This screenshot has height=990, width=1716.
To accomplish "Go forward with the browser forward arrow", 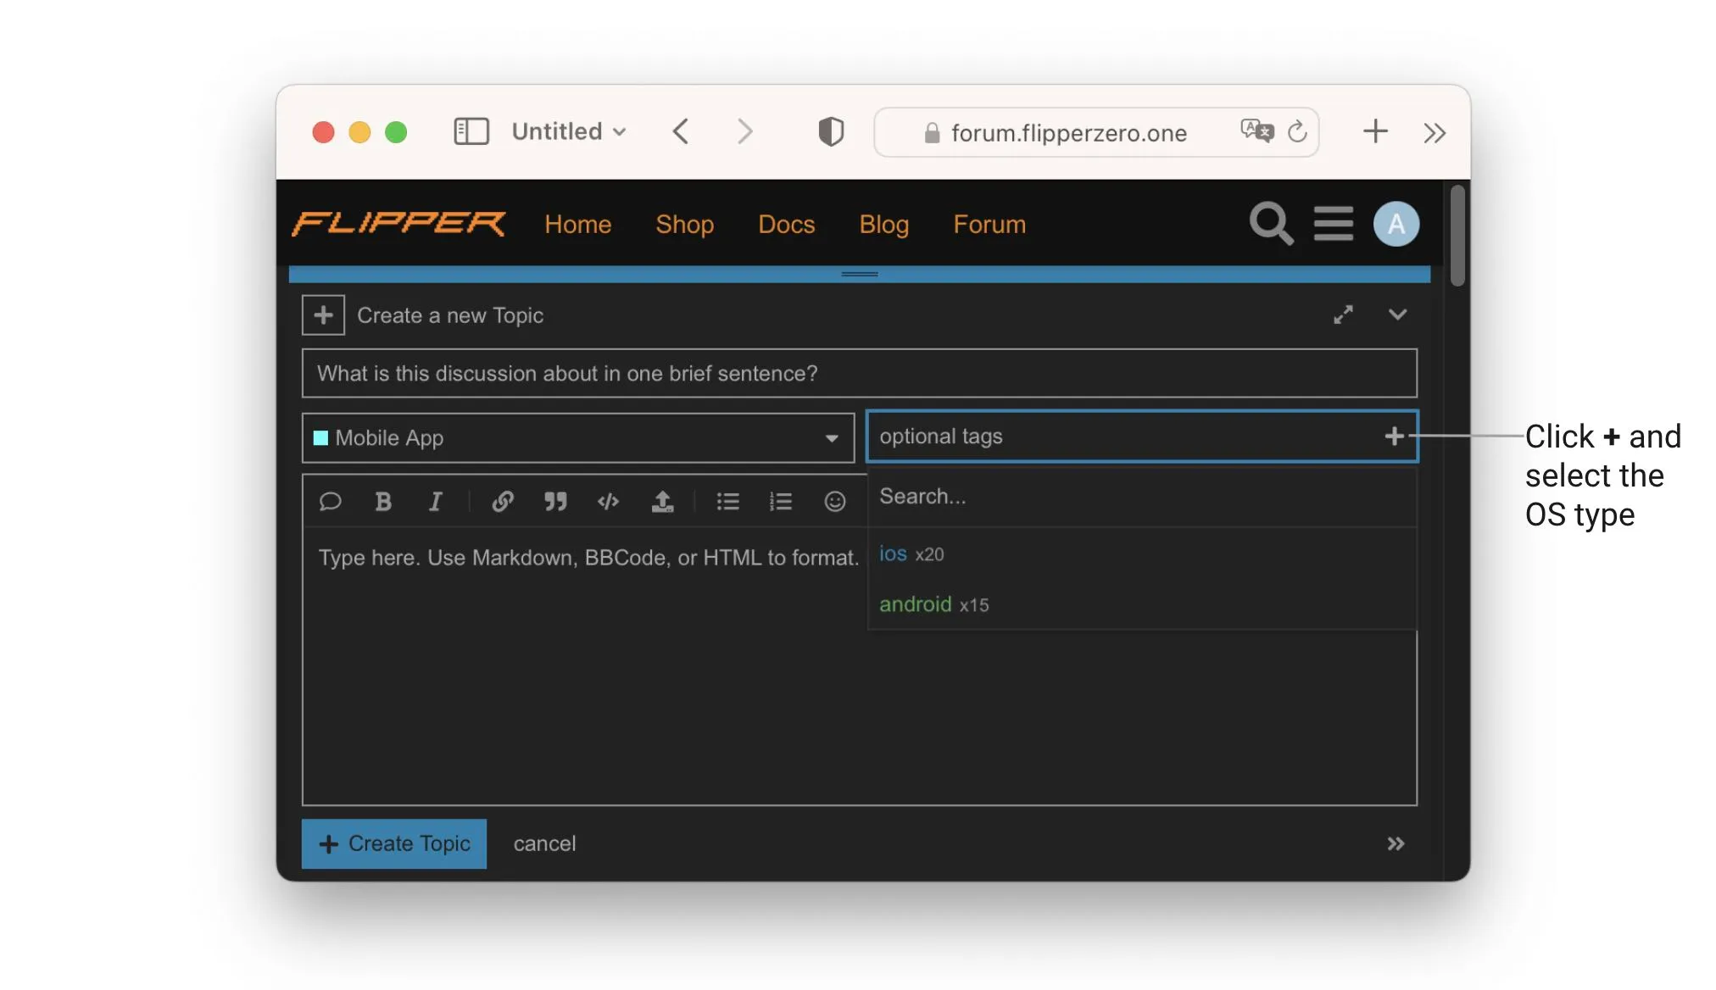I will coord(744,131).
